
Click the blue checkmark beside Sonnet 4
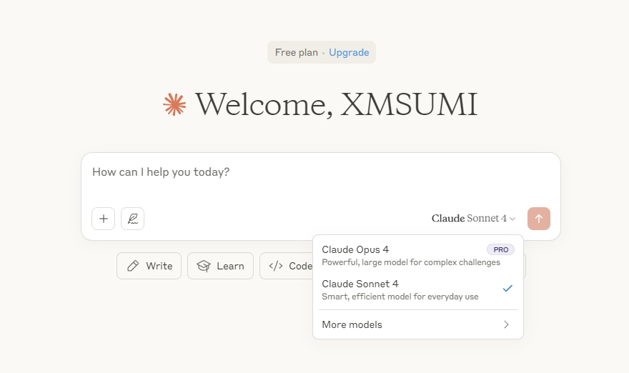click(x=507, y=289)
